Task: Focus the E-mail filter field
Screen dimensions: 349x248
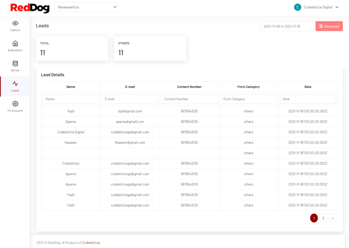Action: [130, 99]
